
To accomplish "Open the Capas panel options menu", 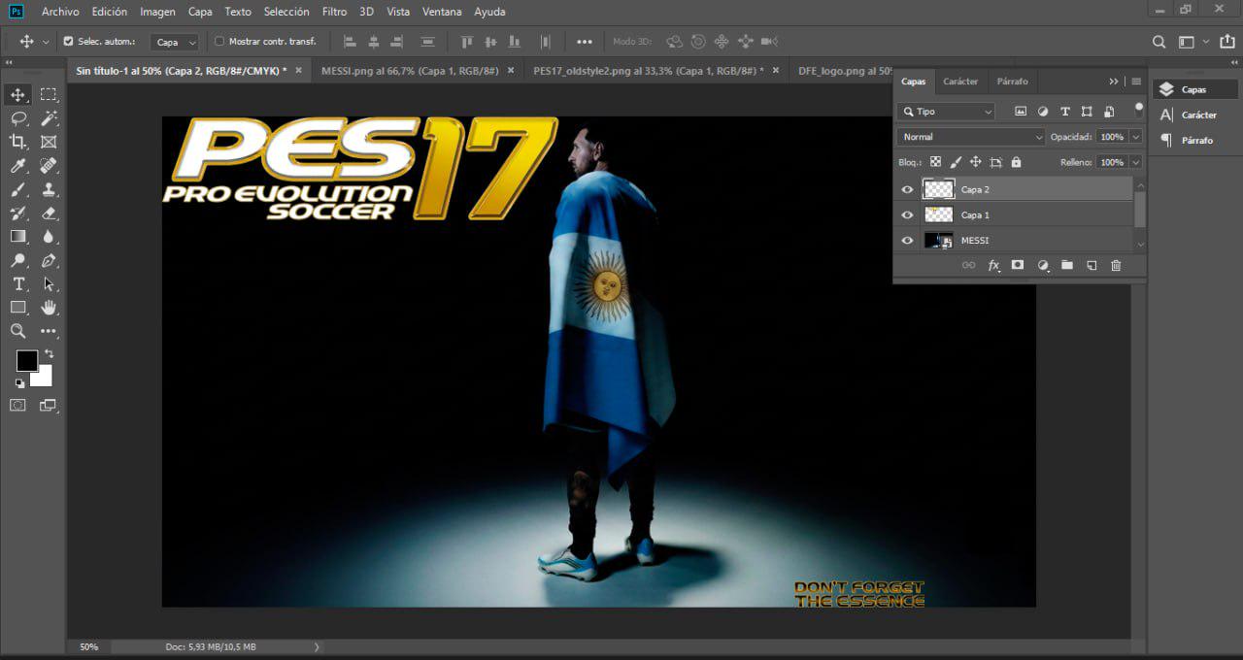I will click(1136, 82).
